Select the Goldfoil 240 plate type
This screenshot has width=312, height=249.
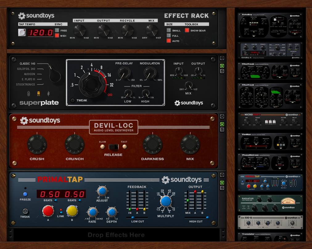pos(26,69)
